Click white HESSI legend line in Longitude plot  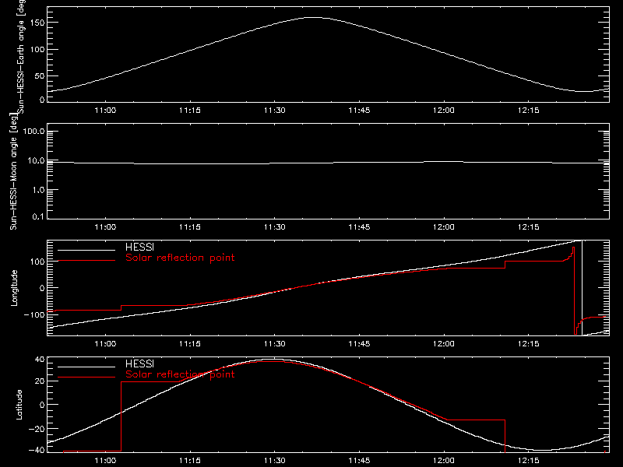point(86,250)
